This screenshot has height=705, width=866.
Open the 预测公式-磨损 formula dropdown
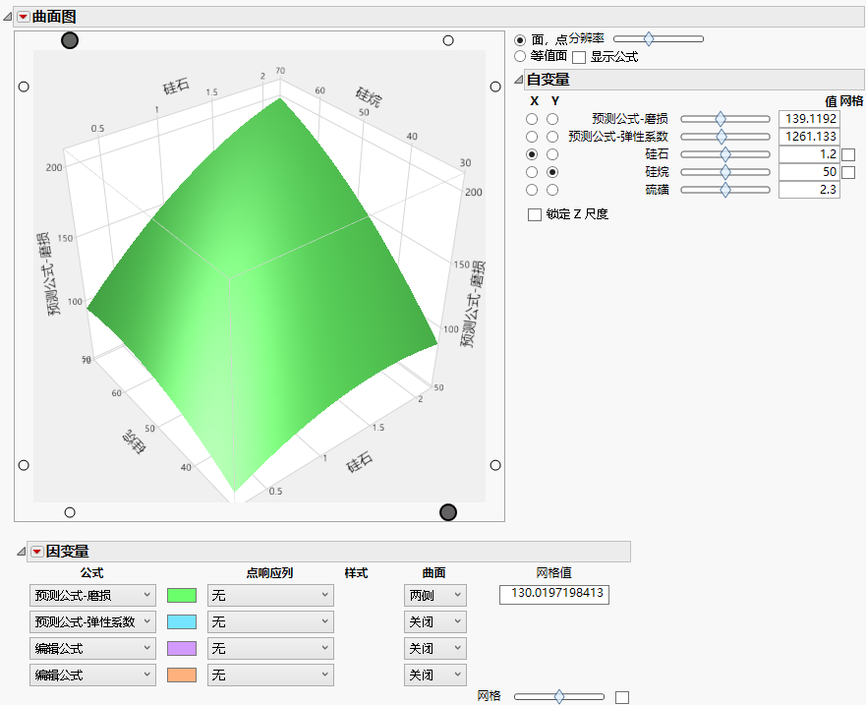92,594
